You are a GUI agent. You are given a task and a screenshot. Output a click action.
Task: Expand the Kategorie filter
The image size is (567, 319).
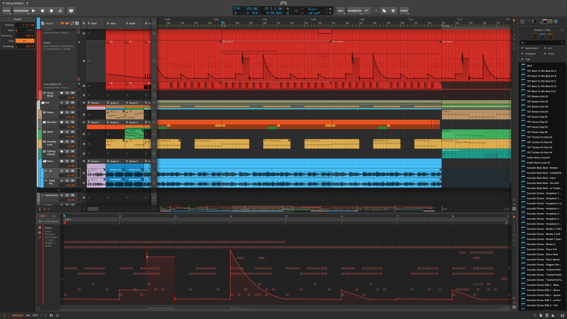point(530,53)
